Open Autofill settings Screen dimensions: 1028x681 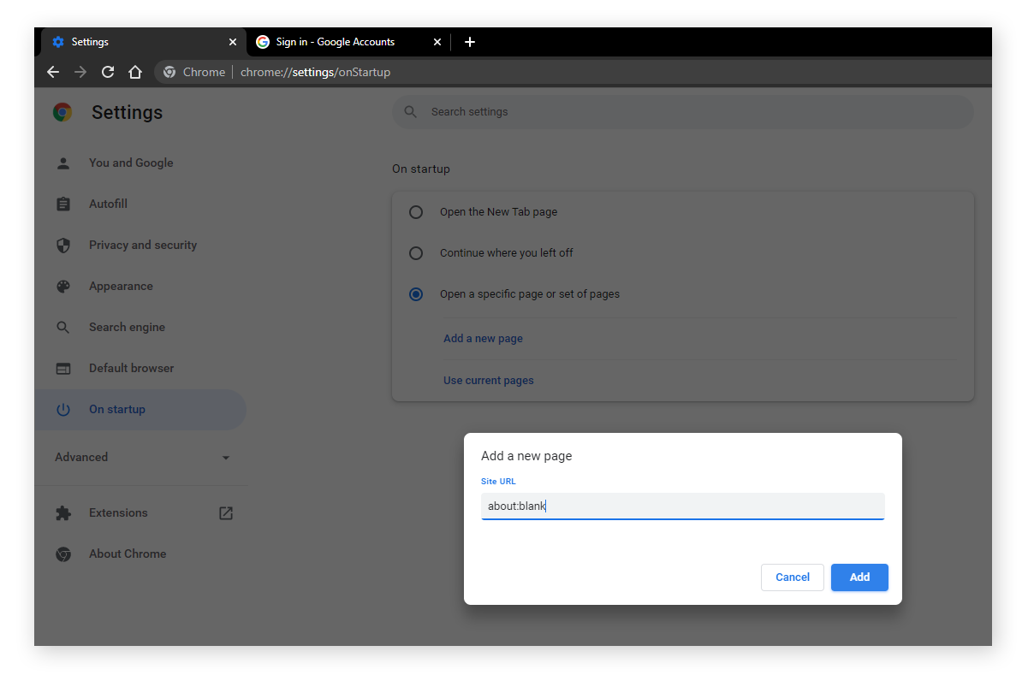pyautogui.click(x=140, y=204)
